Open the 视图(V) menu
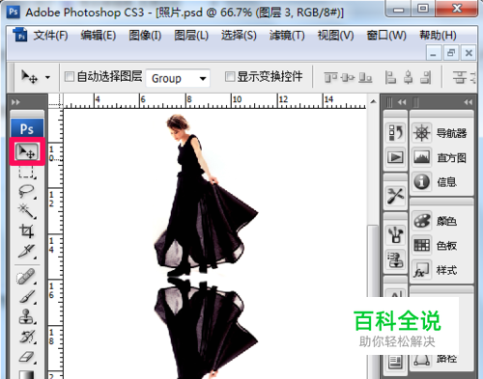 point(335,35)
